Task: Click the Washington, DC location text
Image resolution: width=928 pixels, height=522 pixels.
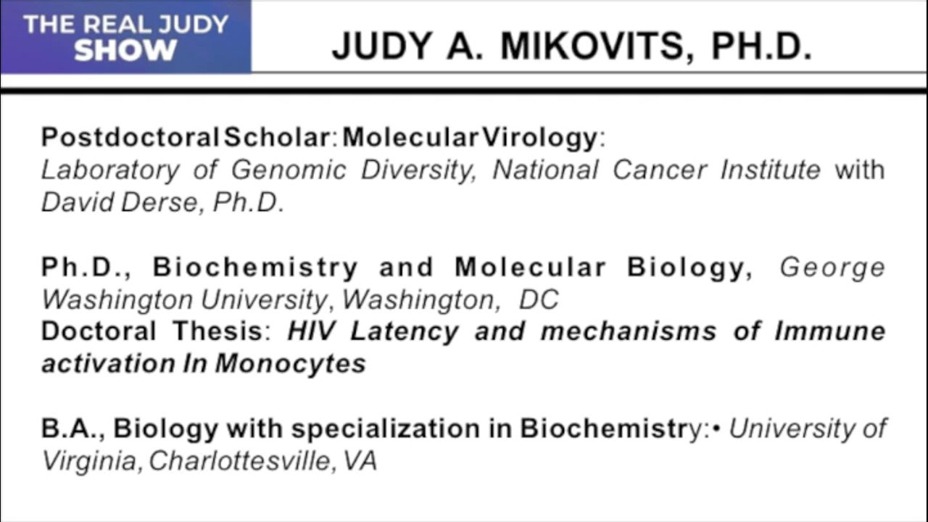Action: 449,299
